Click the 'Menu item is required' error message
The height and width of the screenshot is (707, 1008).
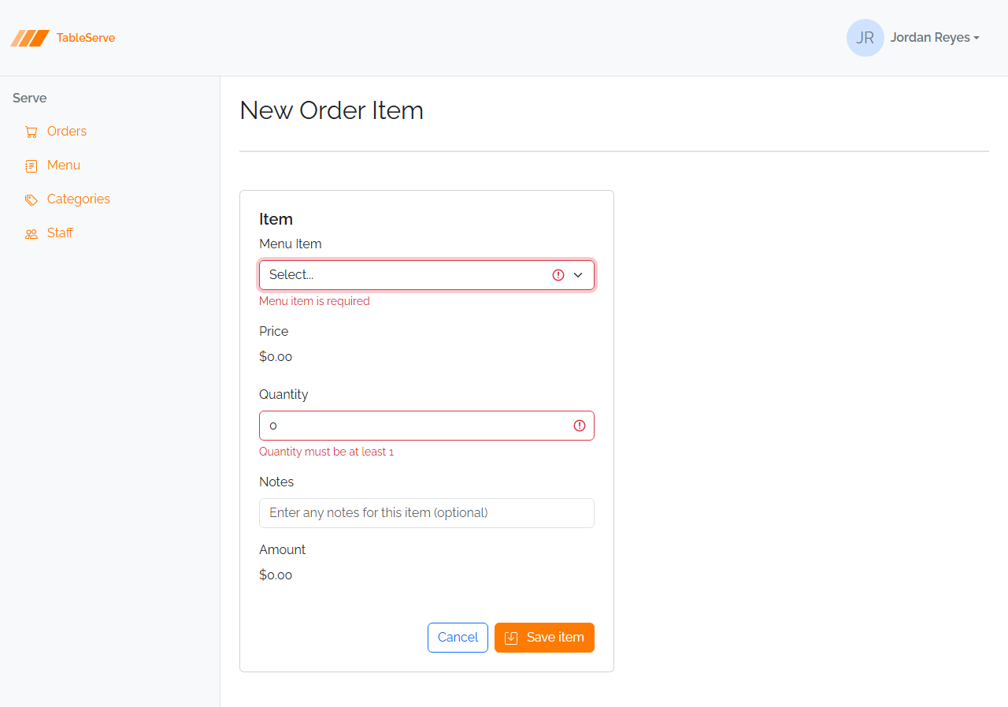(x=314, y=301)
